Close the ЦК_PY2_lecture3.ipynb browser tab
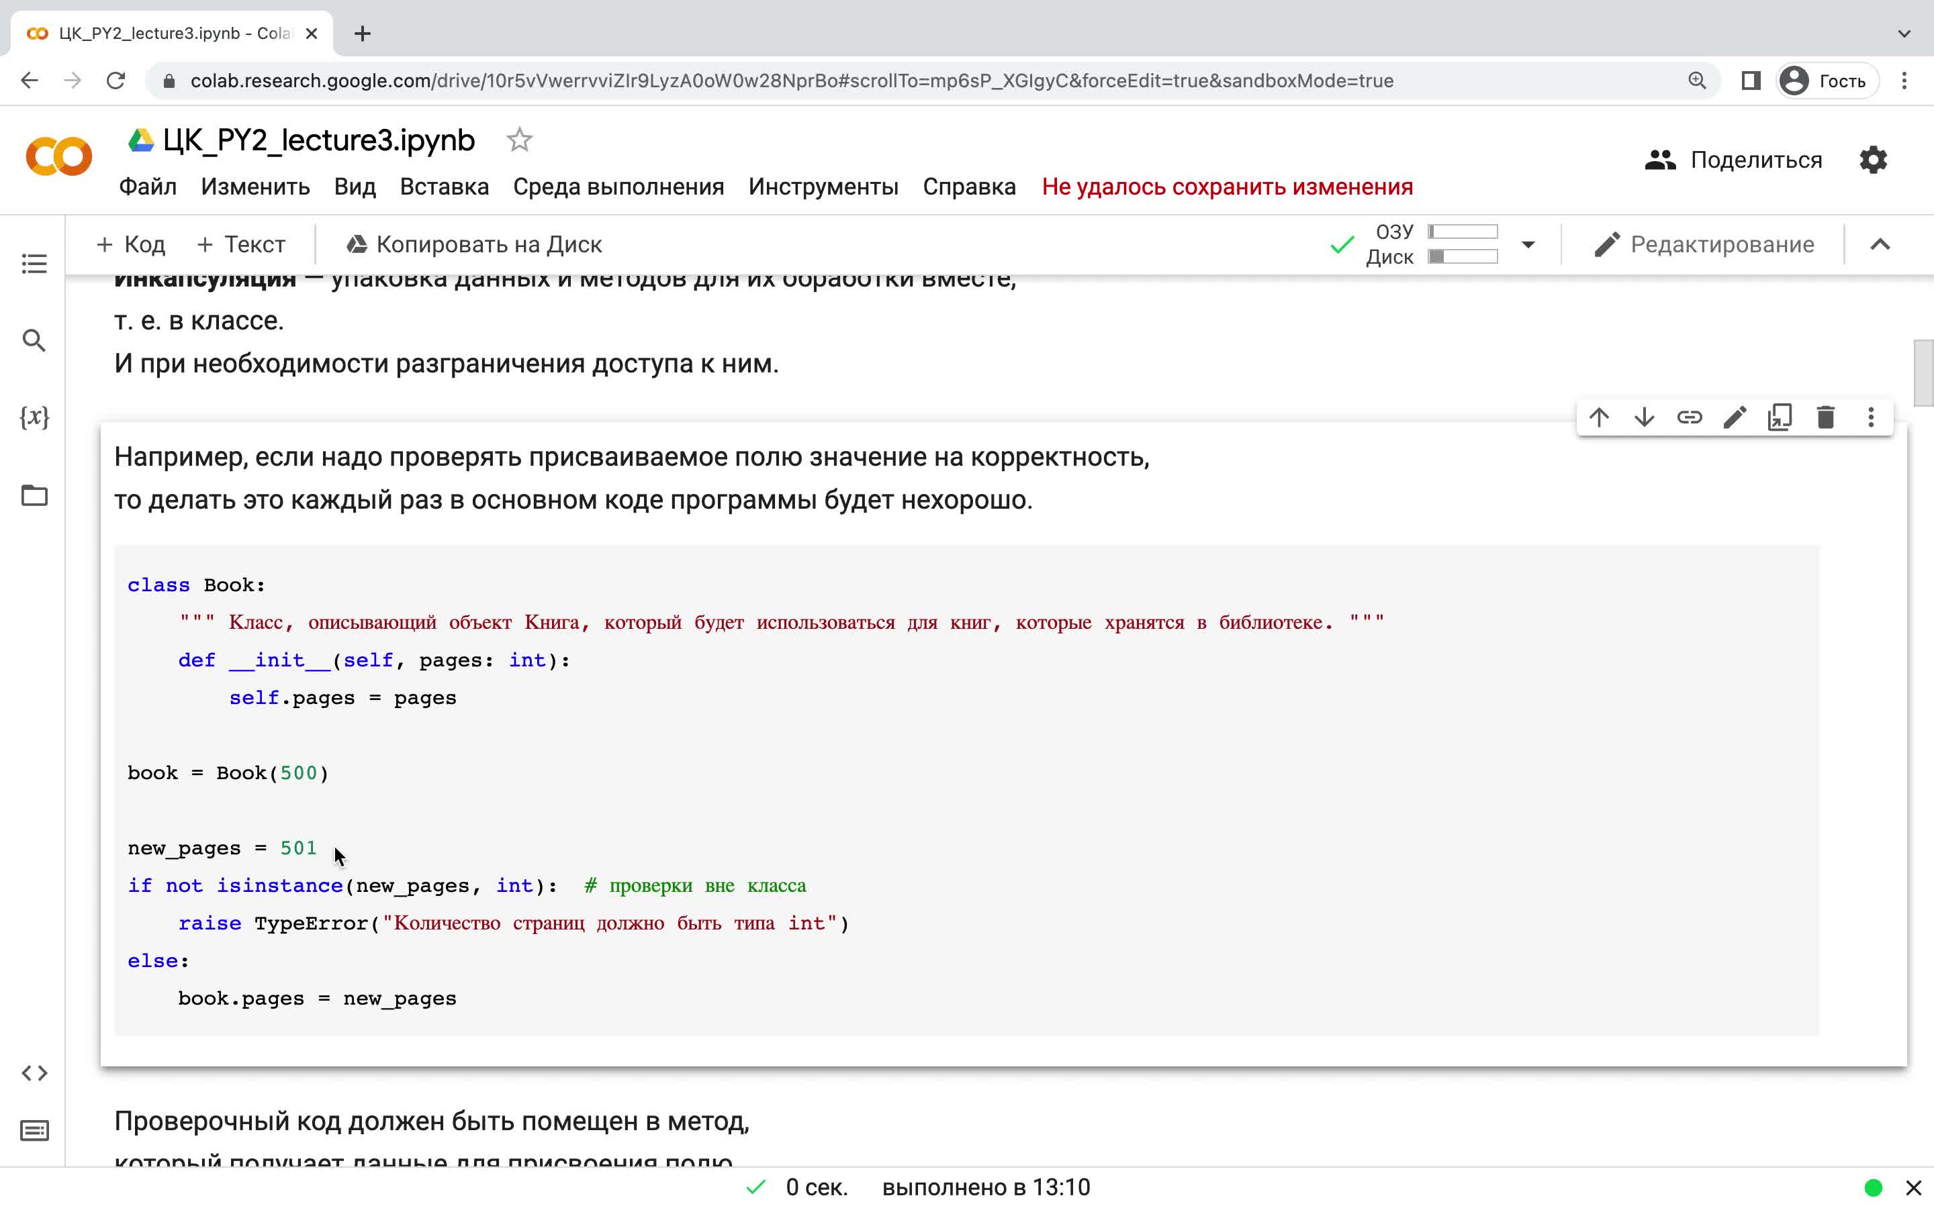1934x1208 pixels. (x=312, y=34)
